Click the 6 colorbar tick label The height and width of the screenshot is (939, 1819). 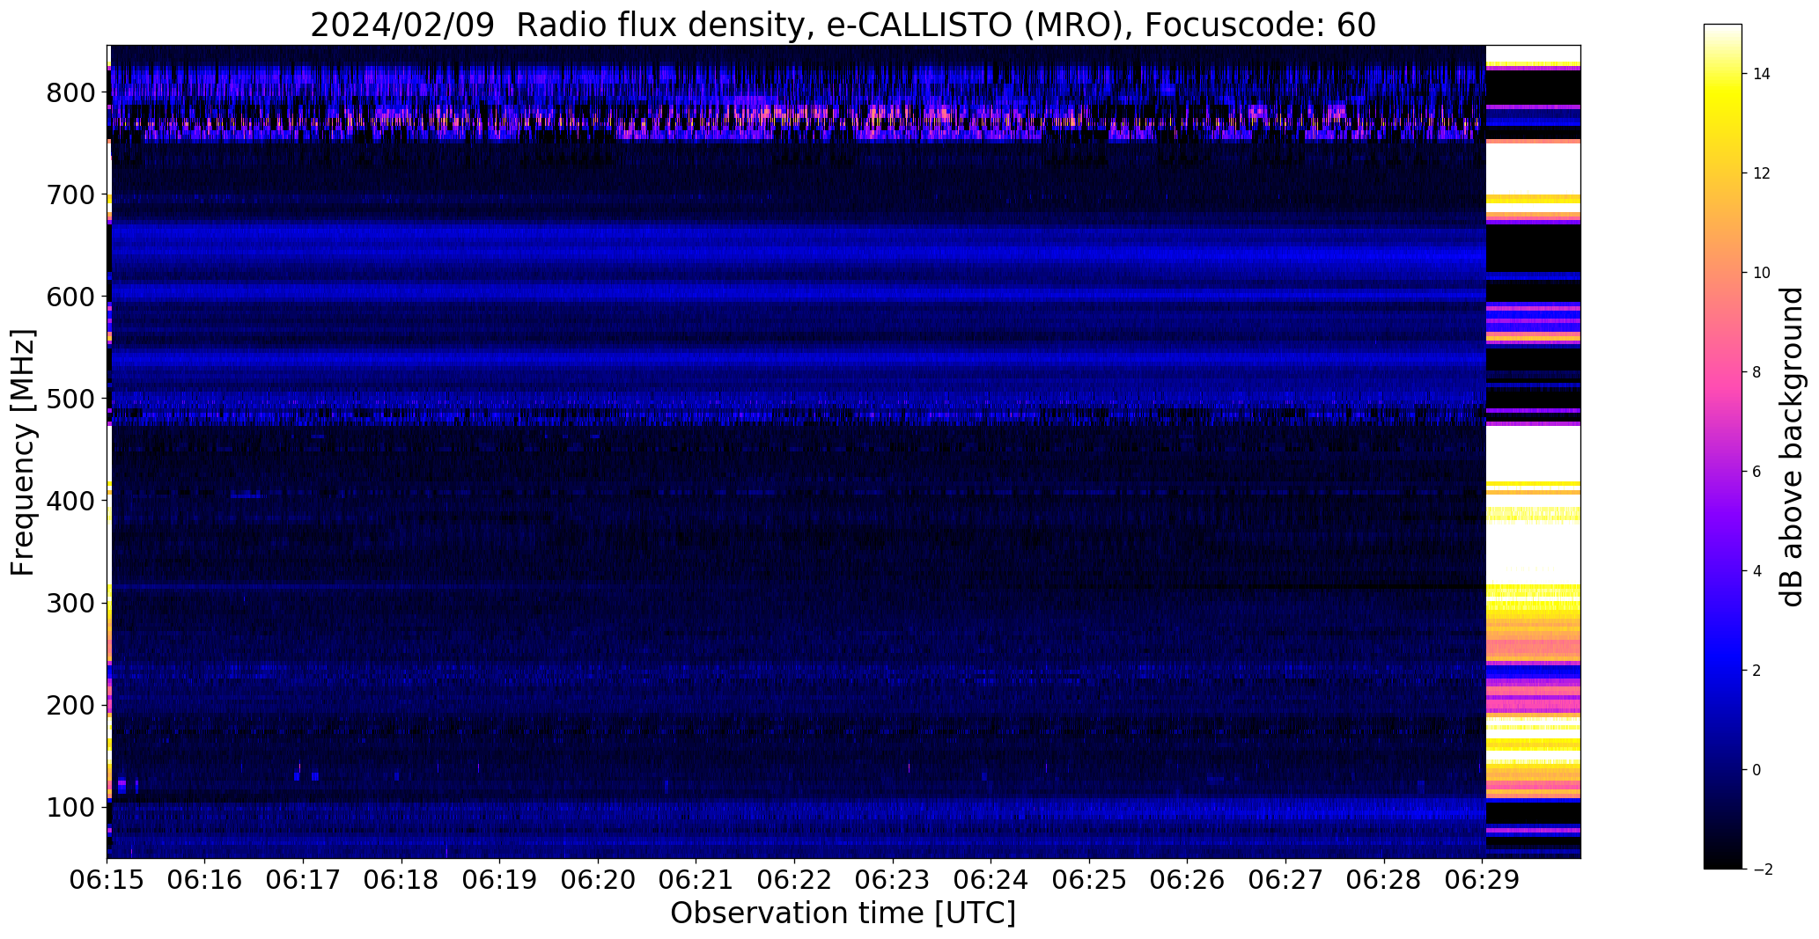(1757, 472)
